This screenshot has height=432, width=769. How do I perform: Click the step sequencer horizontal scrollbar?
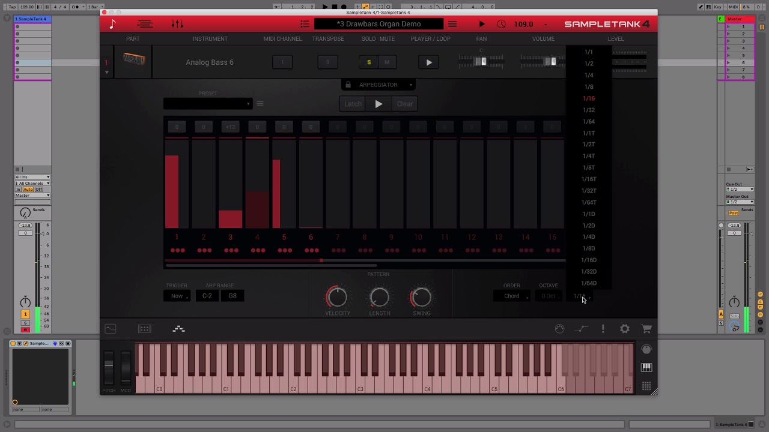[271, 265]
